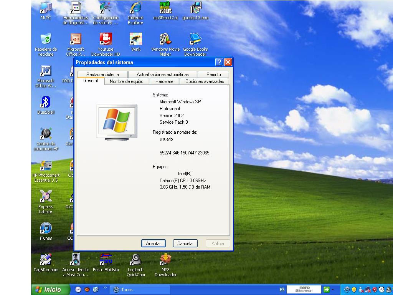The image size is (393, 295).
Task: Click the green Nero Search go arrow
Action: (326, 290)
